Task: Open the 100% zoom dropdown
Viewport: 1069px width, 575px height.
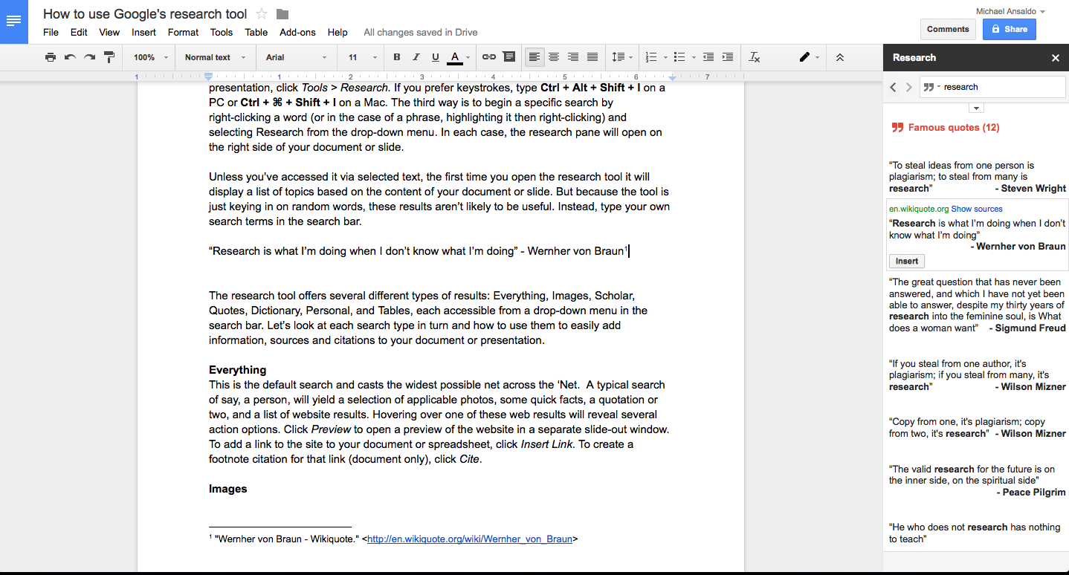Action: [151, 57]
